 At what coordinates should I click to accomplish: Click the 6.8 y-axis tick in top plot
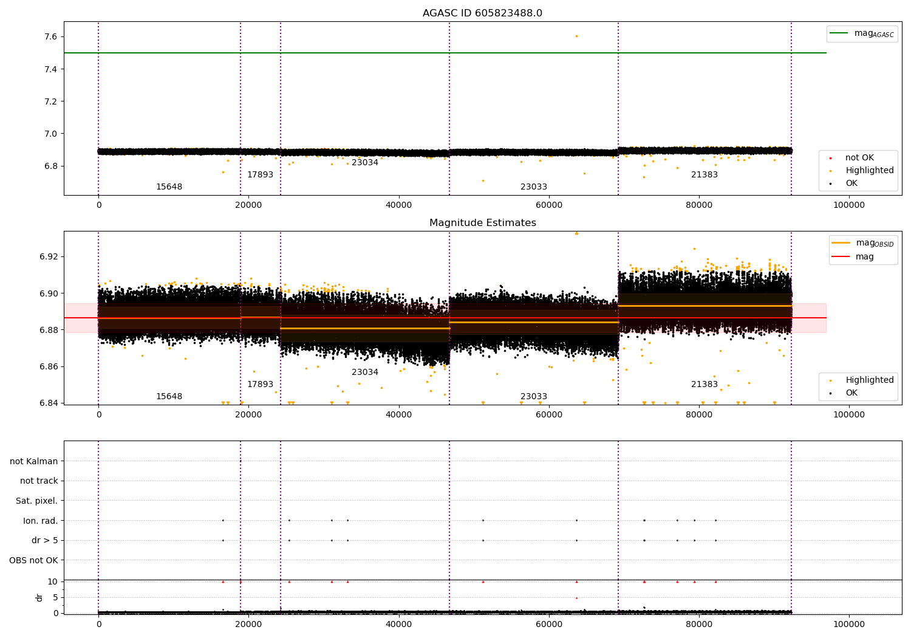click(50, 166)
